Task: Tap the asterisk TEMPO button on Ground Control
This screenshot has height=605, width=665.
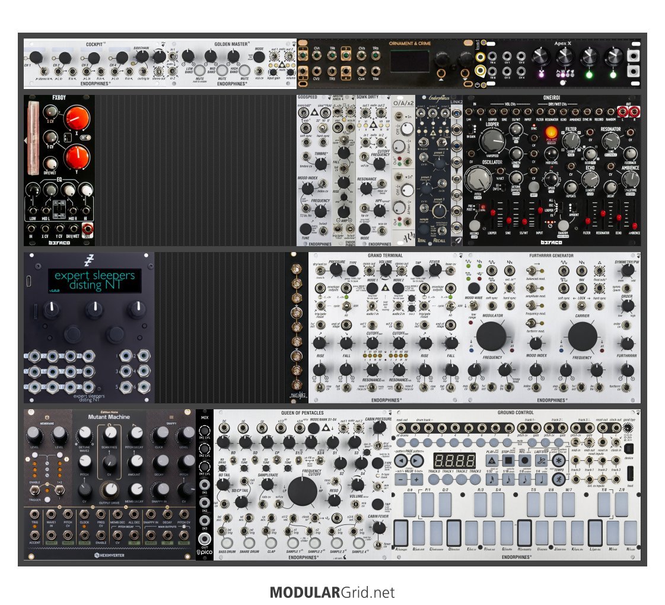Action: coord(559,460)
